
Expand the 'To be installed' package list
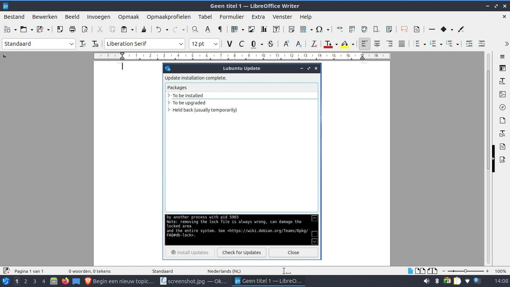pos(169,96)
